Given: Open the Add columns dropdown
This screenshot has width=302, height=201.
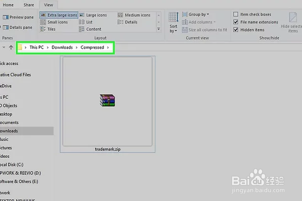Looking at the screenshot, I should point(199,22).
